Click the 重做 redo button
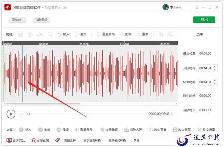Image resolution: width=224 pixels, height=147 pixels. [143, 34]
